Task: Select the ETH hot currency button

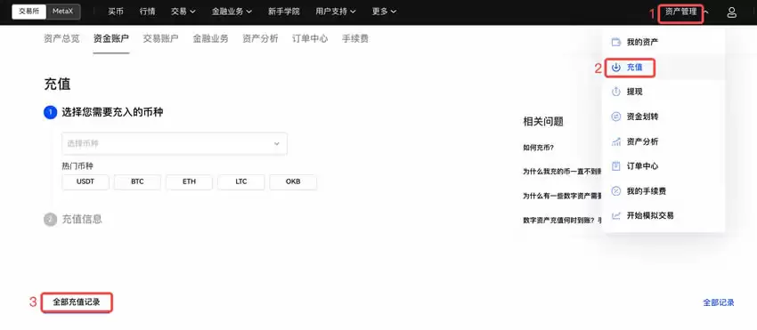Action: click(189, 182)
